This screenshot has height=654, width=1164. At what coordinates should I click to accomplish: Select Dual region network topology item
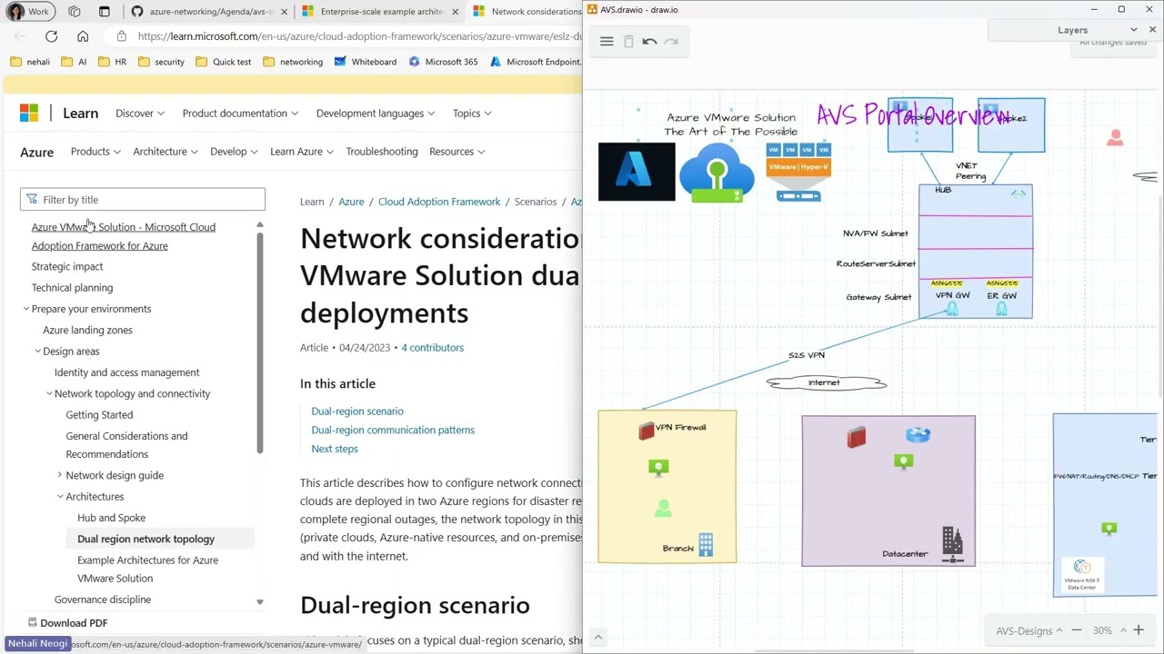pyautogui.click(x=145, y=539)
